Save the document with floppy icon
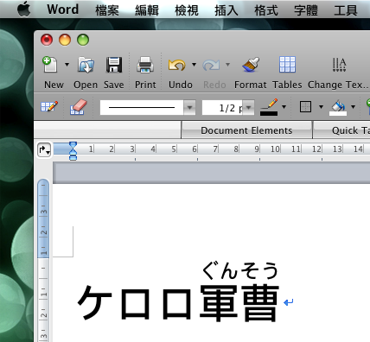This screenshot has height=342, width=370. [114, 65]
